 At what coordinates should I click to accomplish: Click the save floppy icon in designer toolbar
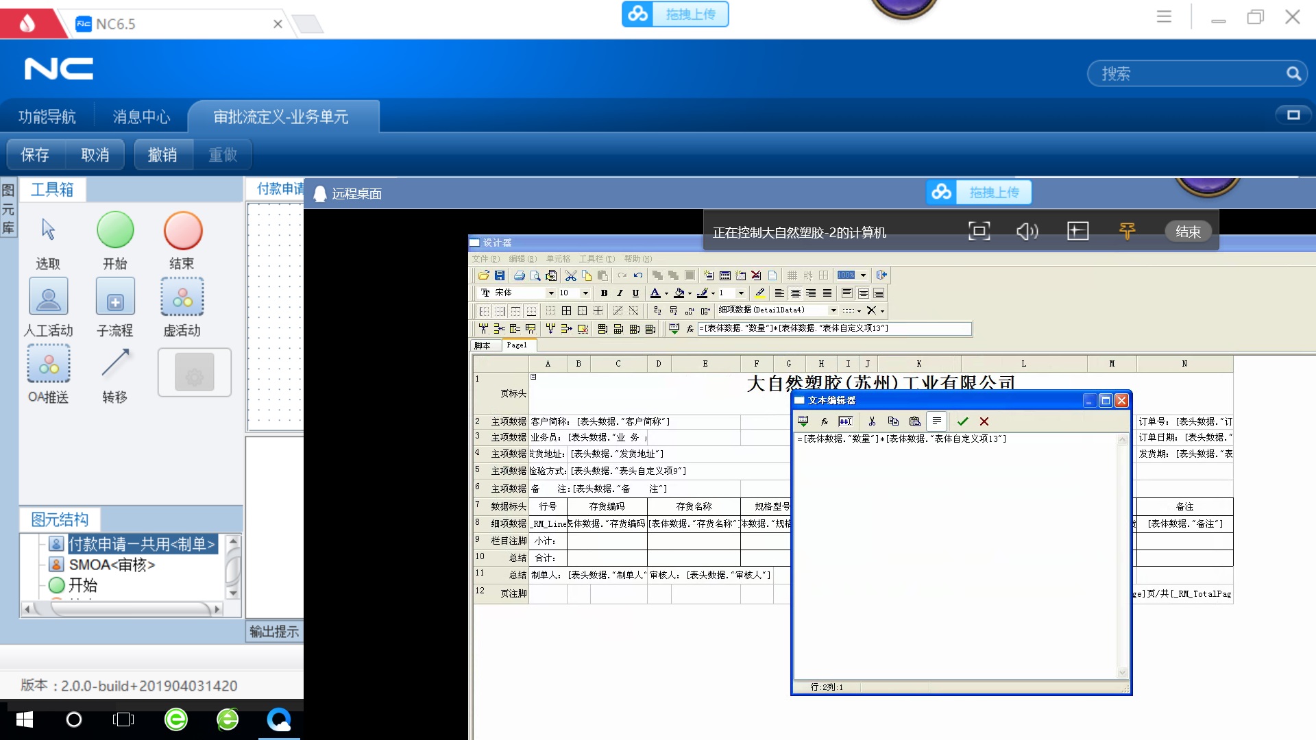point(500,275)
